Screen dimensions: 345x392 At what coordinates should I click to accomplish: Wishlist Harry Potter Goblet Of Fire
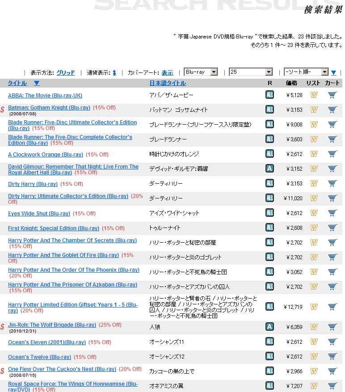point(314,257)
